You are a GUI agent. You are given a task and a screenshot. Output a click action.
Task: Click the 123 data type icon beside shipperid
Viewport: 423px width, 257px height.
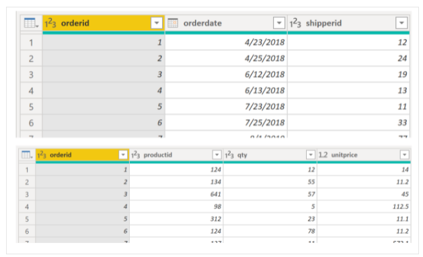pos(295,23)
